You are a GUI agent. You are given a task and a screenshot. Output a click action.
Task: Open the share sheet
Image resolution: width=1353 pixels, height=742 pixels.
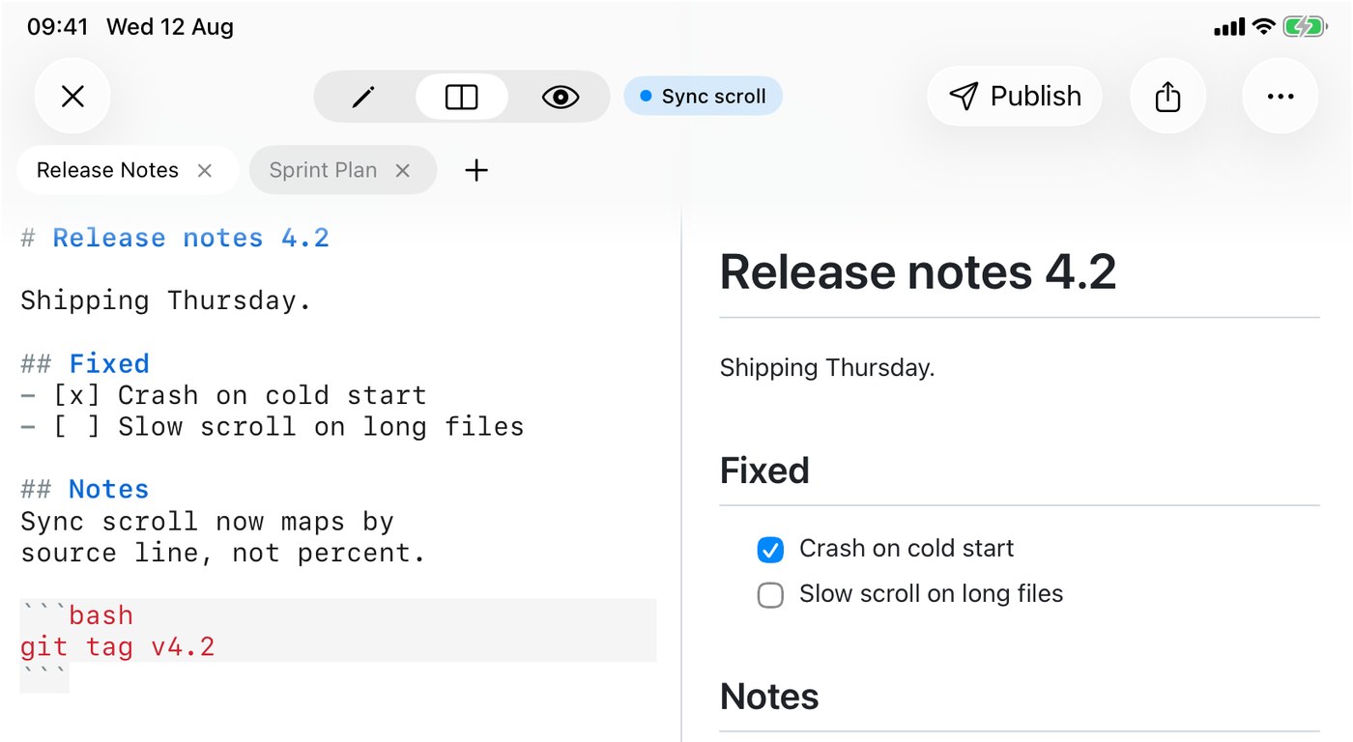[x=1167, y=96]
